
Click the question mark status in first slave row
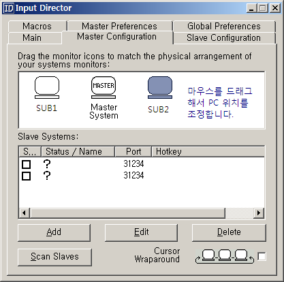point(47,163)
